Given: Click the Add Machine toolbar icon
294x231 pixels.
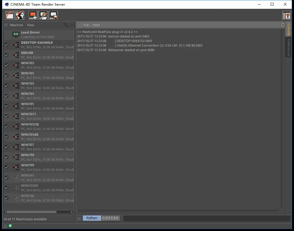Looking at the screenshot, I should tap(33, 15).
